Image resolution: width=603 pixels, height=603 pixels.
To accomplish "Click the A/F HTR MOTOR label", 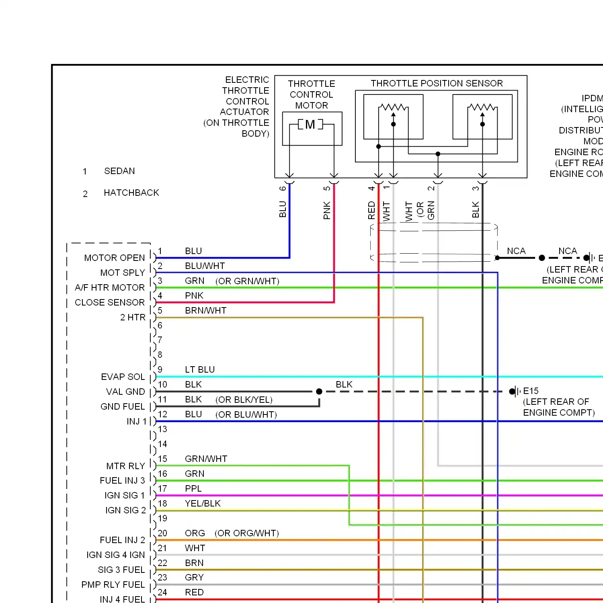I will (110, 287).
